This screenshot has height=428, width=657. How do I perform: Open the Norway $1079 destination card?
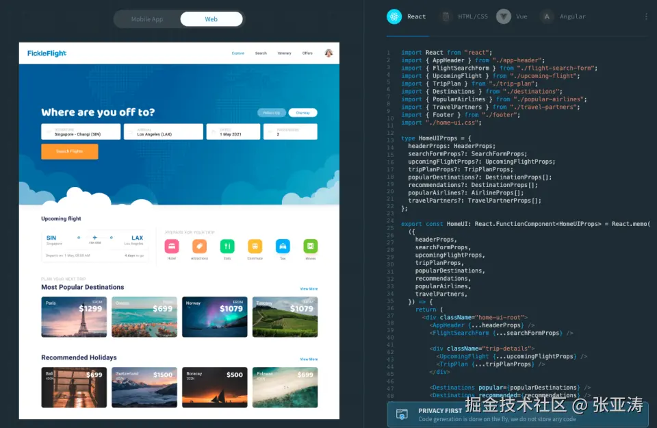[x=214, y=317]
